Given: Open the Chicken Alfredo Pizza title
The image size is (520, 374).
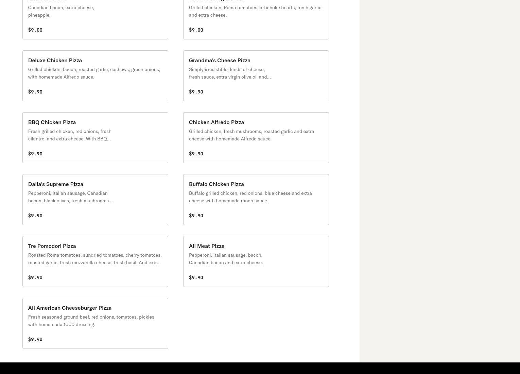Looking at the screenshot, I should (216, 122).
